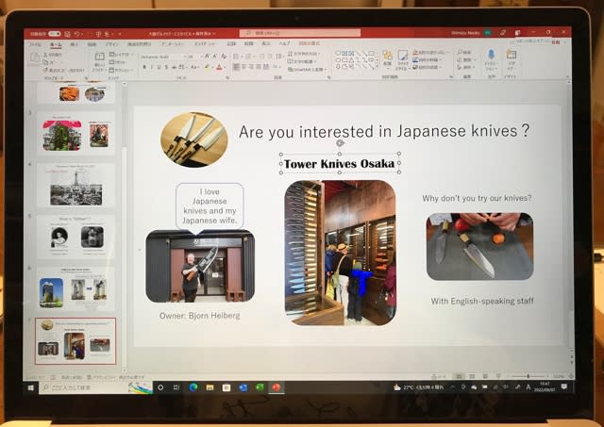
Task: Click the slide title about Japanese knives
Action: tap(384, 131)
